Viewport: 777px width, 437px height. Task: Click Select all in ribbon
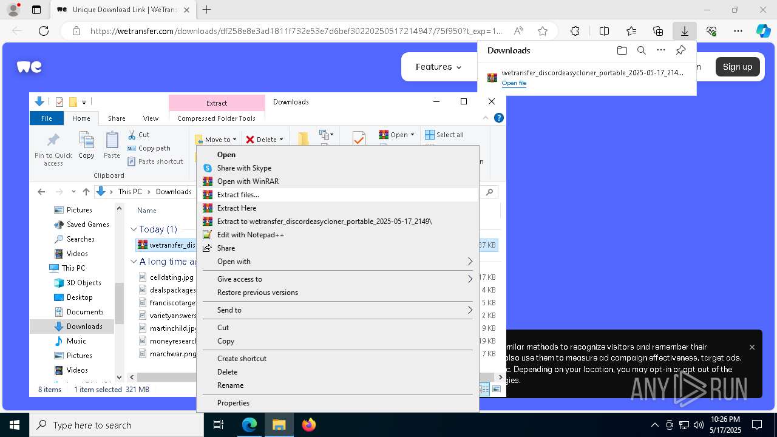(x=444, y=135)
